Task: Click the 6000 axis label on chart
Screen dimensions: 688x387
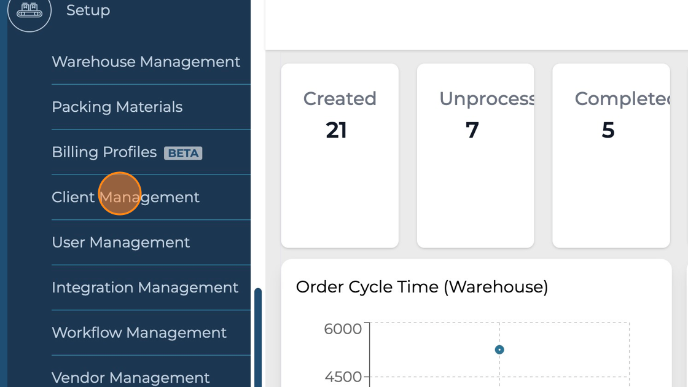Action: click(x=343, y=329)
